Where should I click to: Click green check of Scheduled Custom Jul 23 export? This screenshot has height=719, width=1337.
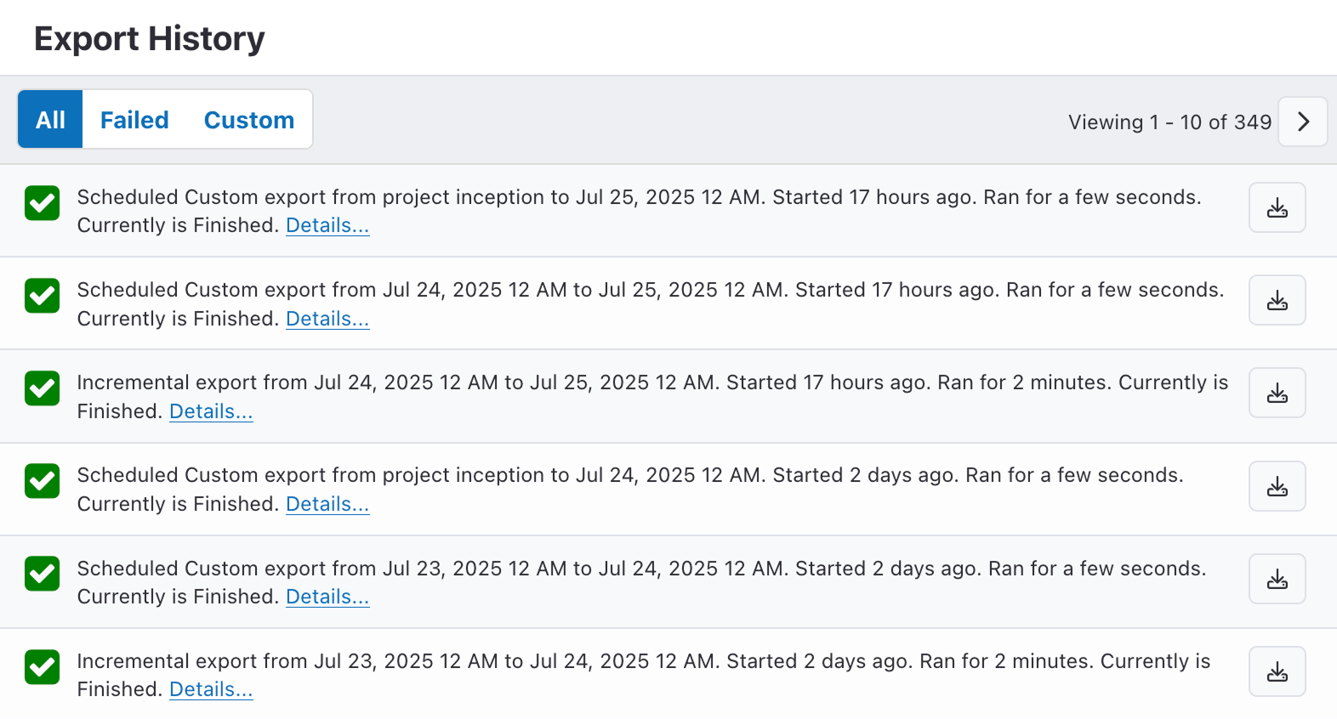pos(43,574)
